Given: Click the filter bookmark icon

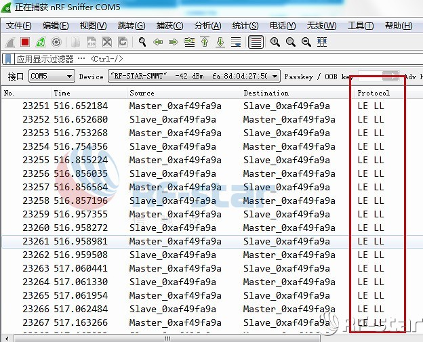Looking at the screenshot, I should click(8, 59).
